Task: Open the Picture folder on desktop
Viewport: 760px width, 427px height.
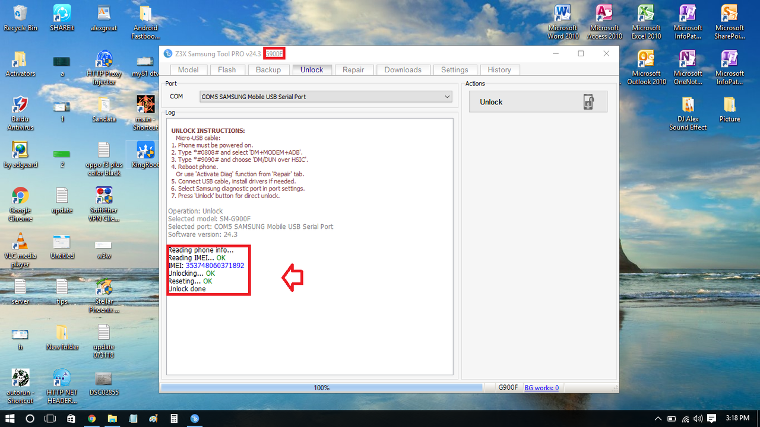Action: 729,109
